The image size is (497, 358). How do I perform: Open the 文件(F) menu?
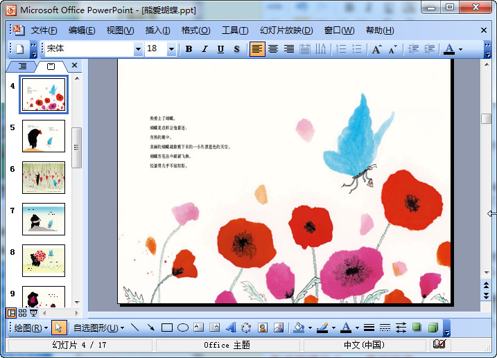pos(44,30)
